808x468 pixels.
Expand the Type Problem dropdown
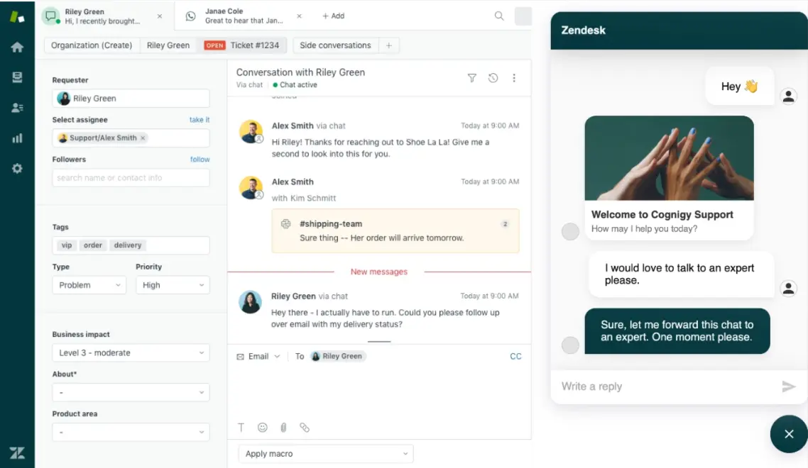(x=89, y=285)
